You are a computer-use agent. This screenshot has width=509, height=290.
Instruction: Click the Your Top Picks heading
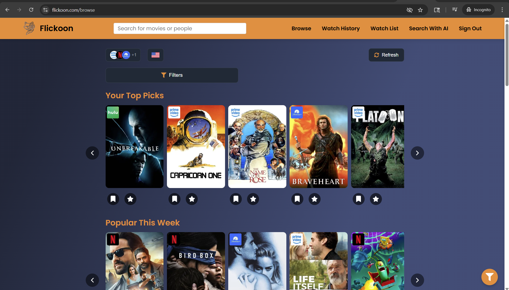[135, 95]
